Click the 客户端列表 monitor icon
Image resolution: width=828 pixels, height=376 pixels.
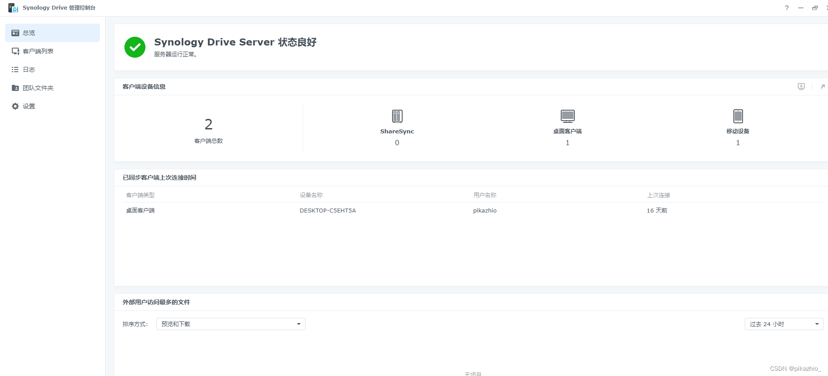15,51
